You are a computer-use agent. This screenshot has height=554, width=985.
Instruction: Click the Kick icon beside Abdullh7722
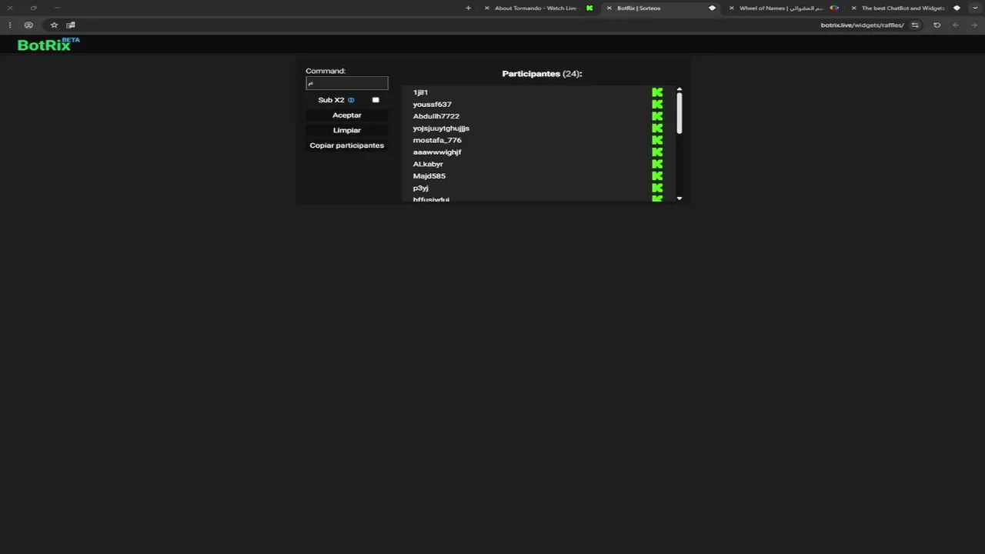[657, 116]
